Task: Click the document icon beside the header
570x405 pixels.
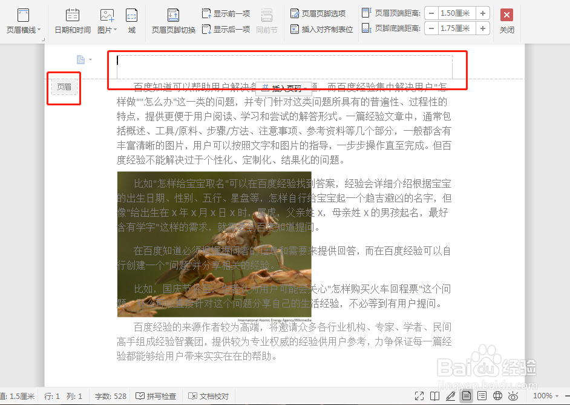Action: 80,59
